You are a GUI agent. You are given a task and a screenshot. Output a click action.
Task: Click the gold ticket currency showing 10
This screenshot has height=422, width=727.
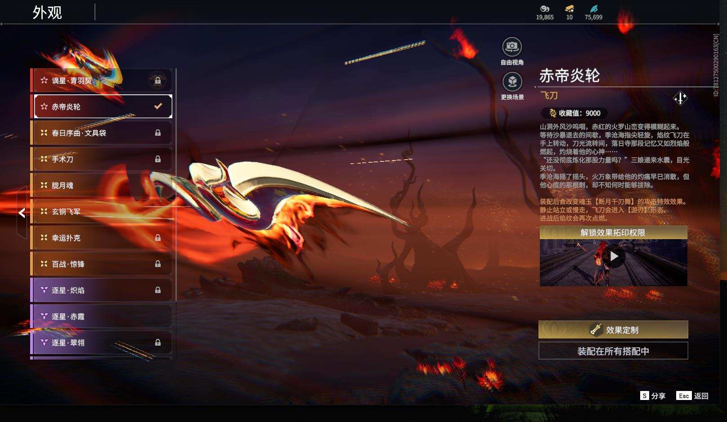point(570,9)
